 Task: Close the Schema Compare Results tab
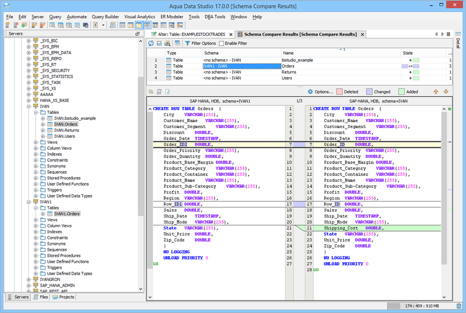[362, 35]
